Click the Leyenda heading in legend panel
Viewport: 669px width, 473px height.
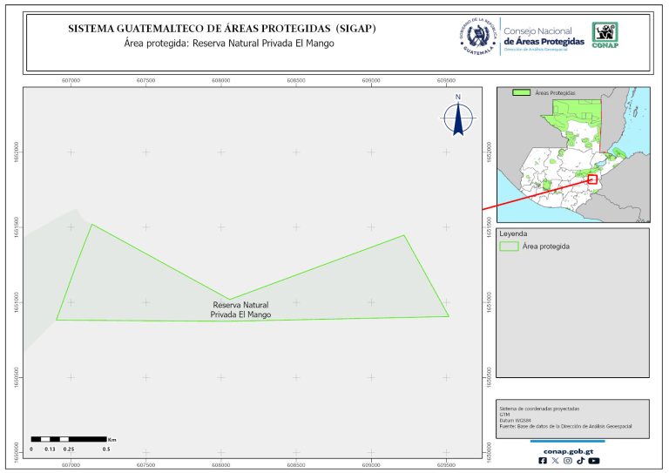pyautogui.click(x=514, y=233)
